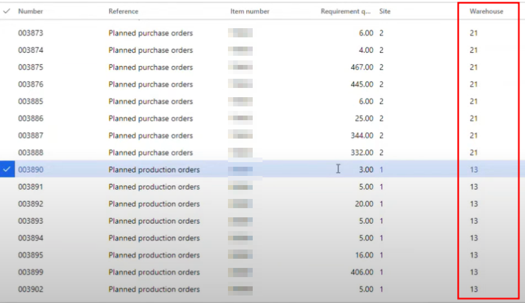Click Planned purchase orders for 003886
525x303 pixels.
point(151,118)
